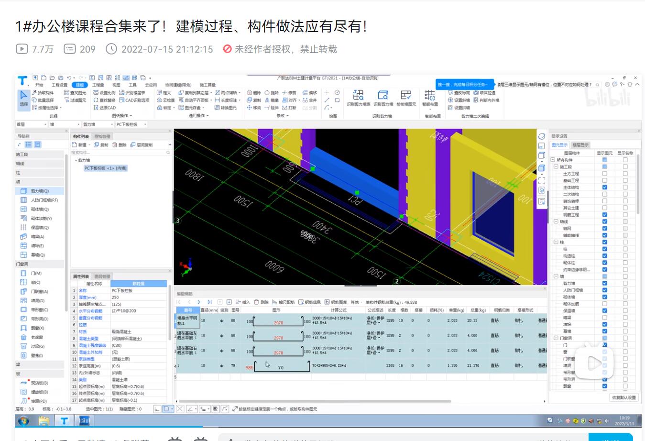Toggle 显示图元 checkbox for 主体结构
The width and height of the screenshot is (645, 441).
click(604, 187)
